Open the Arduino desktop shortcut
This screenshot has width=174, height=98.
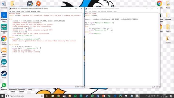(x=4, y=63)
